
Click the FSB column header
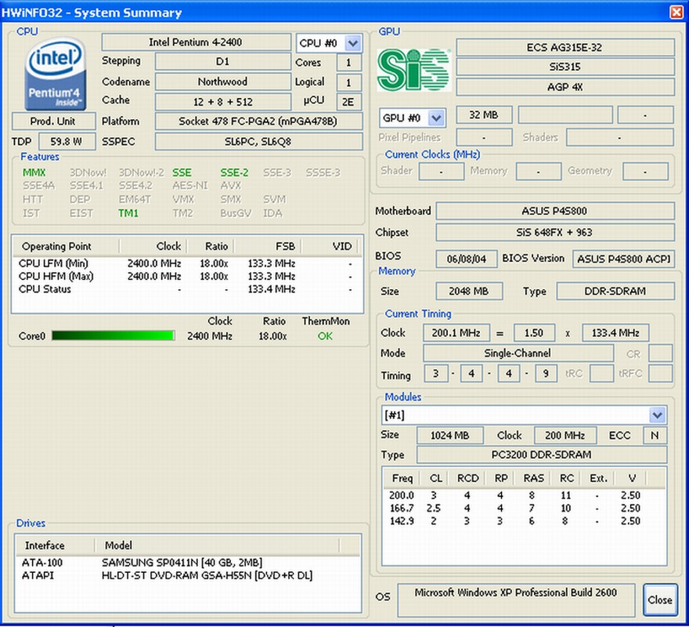tap(267, 246)
